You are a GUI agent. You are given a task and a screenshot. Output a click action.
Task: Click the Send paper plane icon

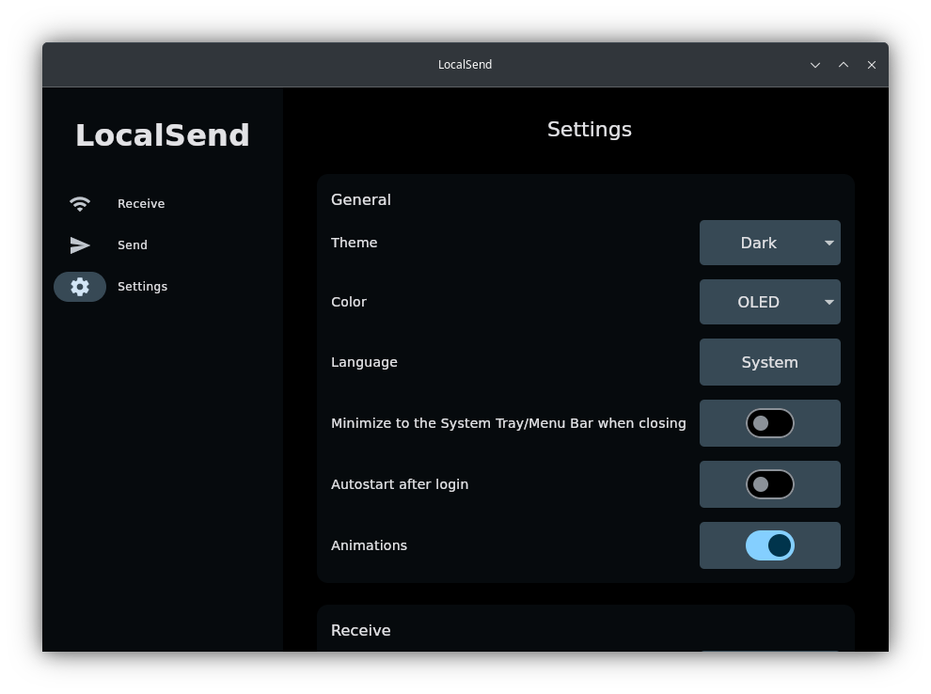[80, 245]
